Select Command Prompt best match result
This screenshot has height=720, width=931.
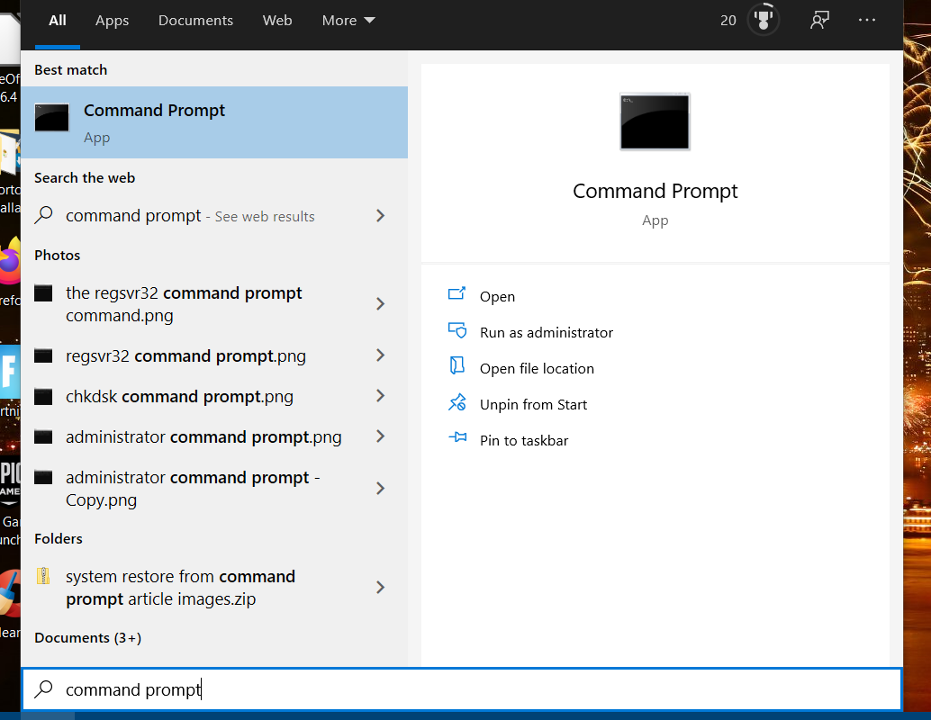pyautogui.click(x=214, y=122)
